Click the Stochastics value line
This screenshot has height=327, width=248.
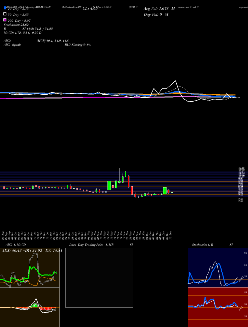click(x=16, y=25)
